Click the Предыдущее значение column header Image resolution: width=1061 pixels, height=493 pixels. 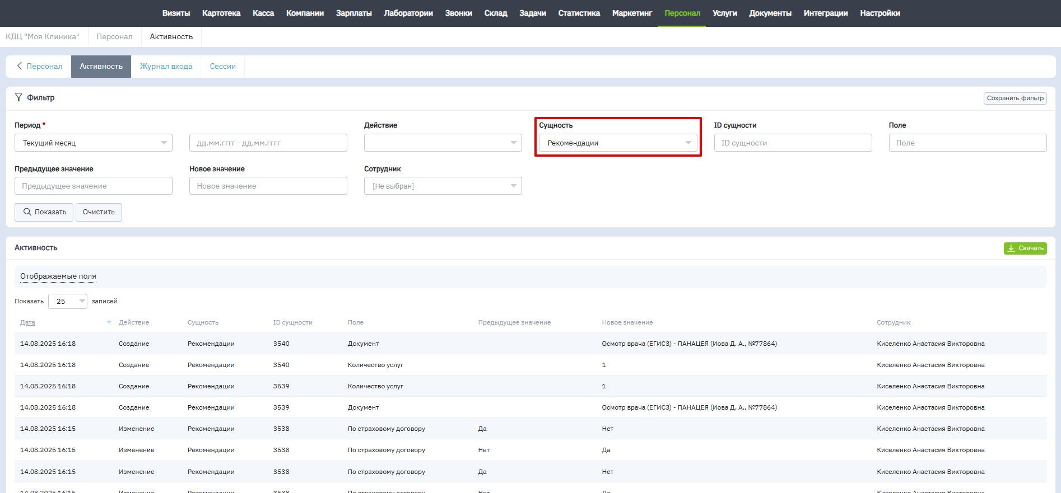pyautogui.click(x=514, y=322)
